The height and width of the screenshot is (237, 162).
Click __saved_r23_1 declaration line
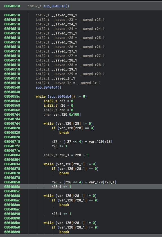[56, 15]
